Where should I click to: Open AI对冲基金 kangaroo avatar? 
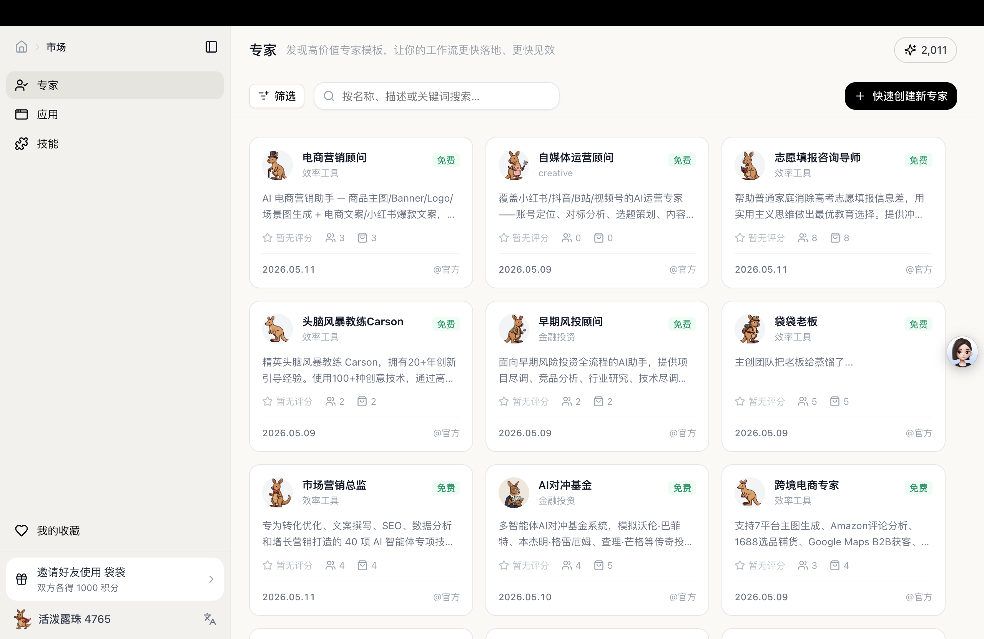[x=514, y=493]
